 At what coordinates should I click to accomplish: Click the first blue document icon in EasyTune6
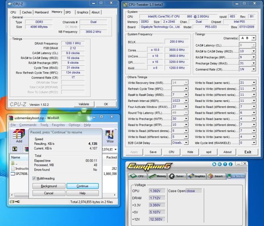(x=214, y=164)
